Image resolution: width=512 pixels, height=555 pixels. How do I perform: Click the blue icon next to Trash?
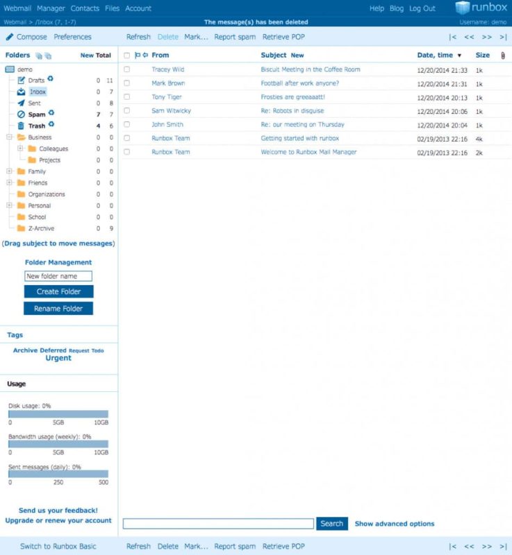(51, 124)
